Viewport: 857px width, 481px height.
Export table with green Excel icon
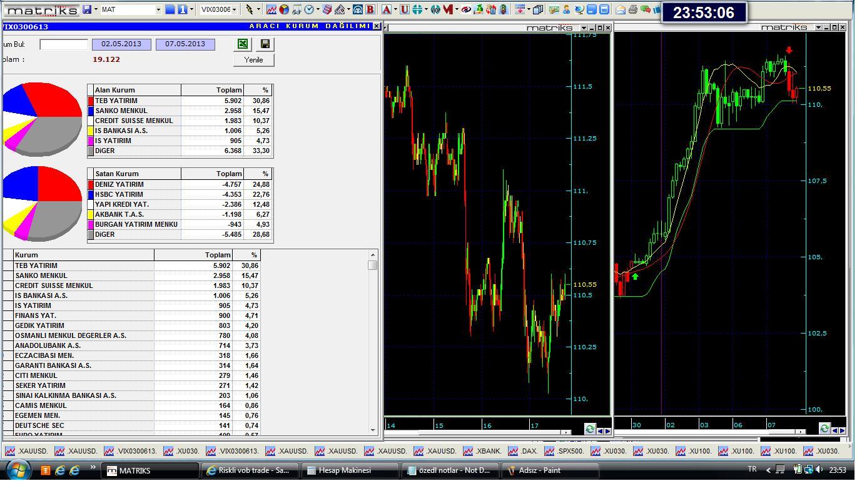tap(242, 44)
